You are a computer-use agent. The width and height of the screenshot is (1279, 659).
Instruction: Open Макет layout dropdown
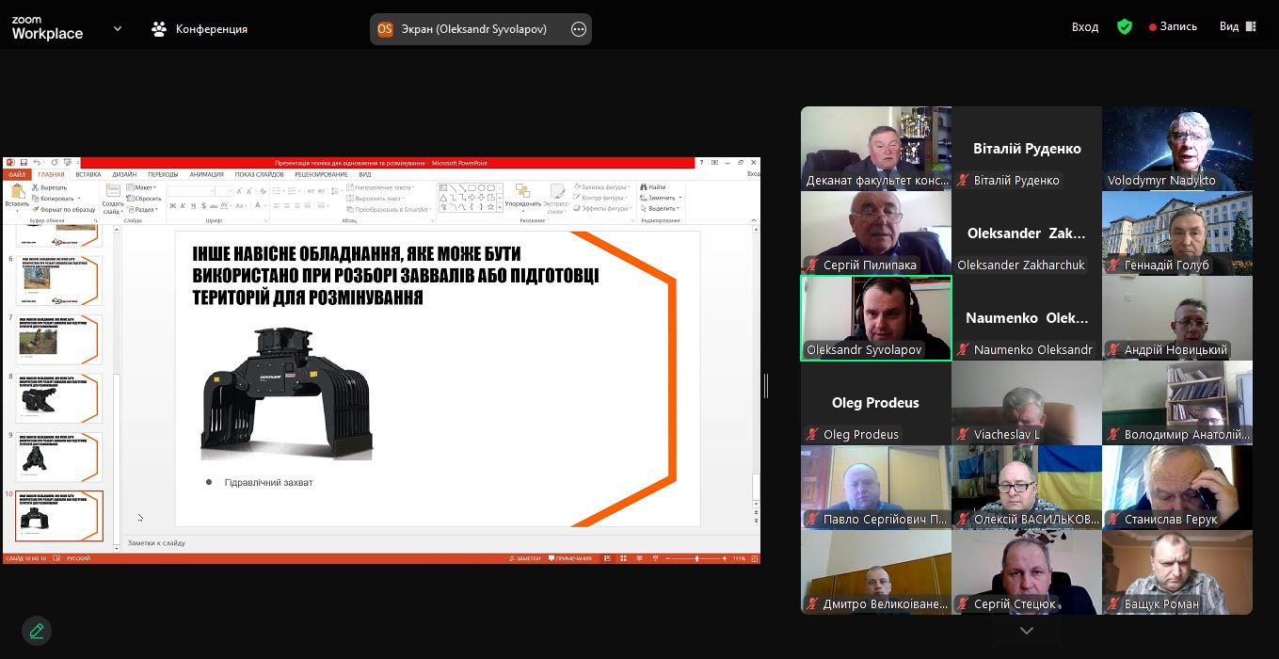[141, 187]
